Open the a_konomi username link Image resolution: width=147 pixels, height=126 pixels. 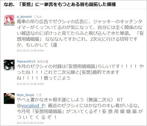(24, 17)
